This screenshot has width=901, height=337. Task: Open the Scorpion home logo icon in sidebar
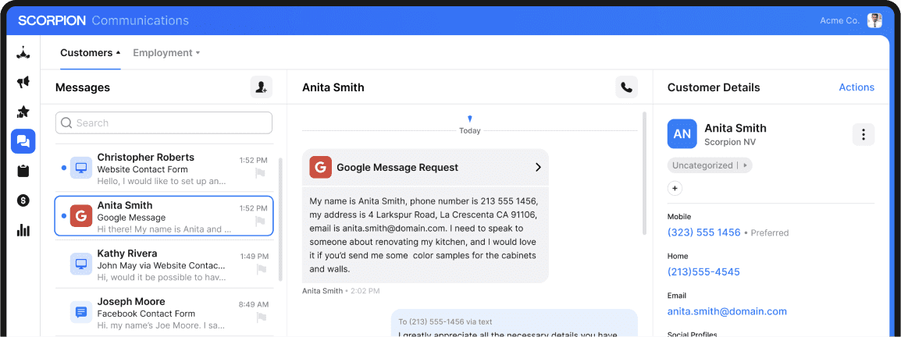pyautogui.click(x=23, y=53)
